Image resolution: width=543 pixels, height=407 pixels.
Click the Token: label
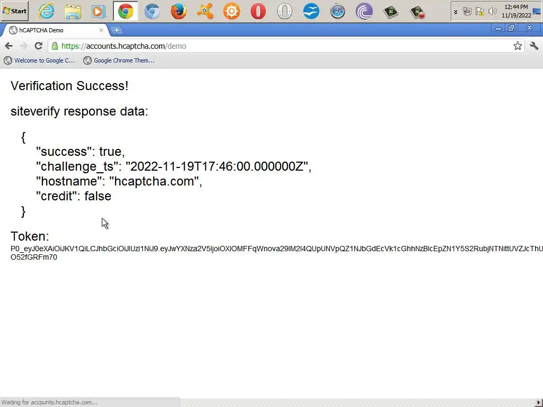[x=30, y=236]
